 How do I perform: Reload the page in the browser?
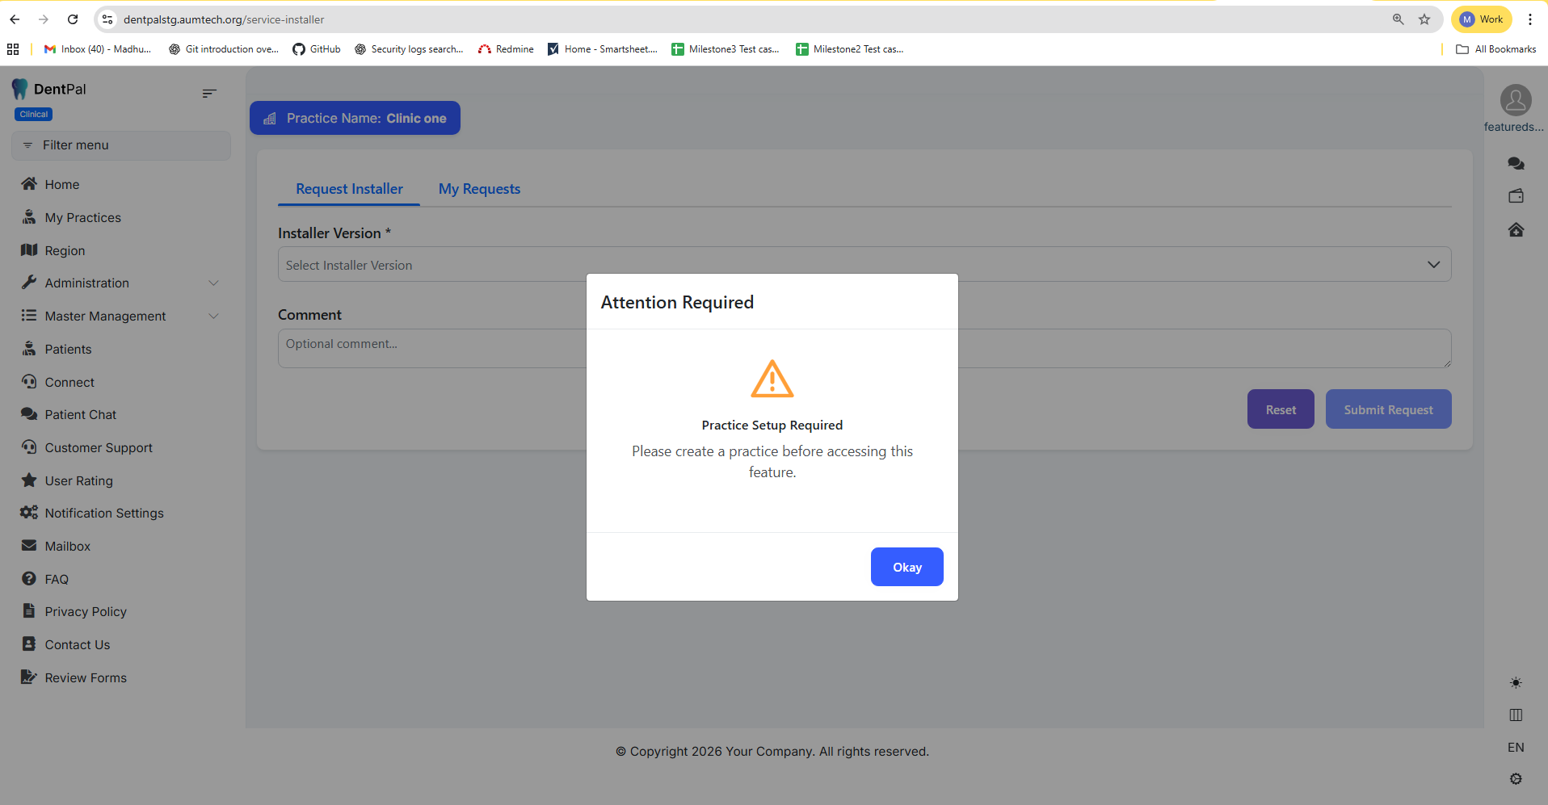point(73,19)
